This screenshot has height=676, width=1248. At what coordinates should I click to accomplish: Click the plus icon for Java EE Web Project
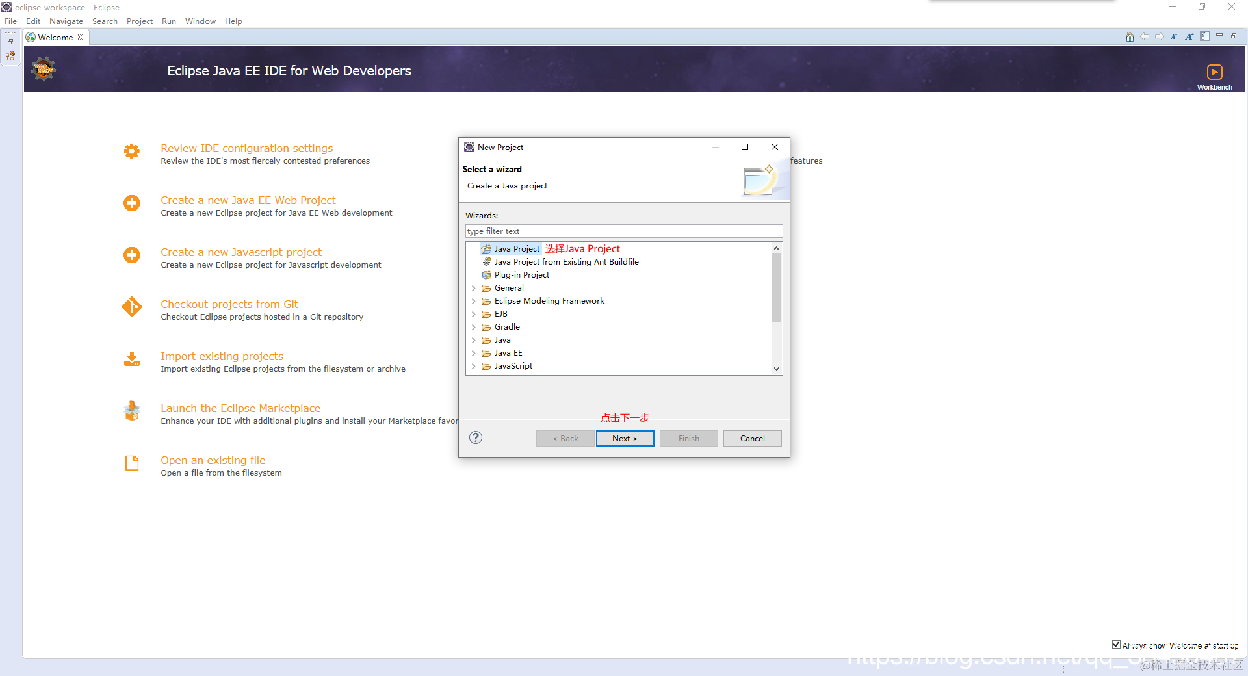coord(132,203)
